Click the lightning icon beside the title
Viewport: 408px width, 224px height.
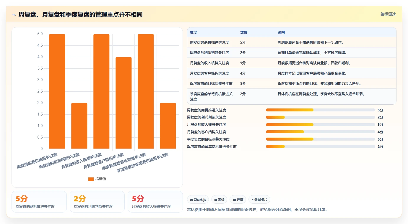[x=14, y=15]
